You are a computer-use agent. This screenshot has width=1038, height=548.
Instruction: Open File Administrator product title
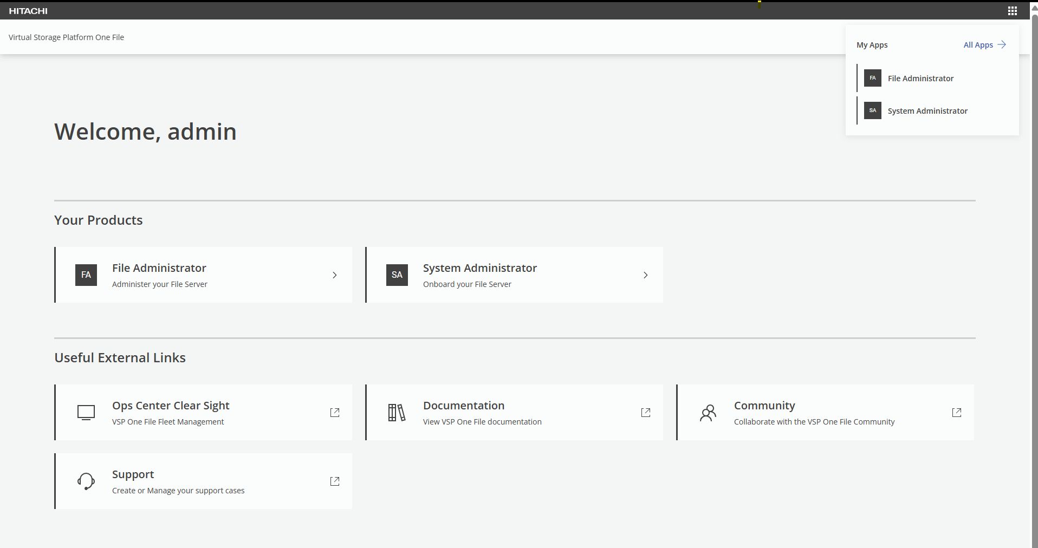click(159, 268)
